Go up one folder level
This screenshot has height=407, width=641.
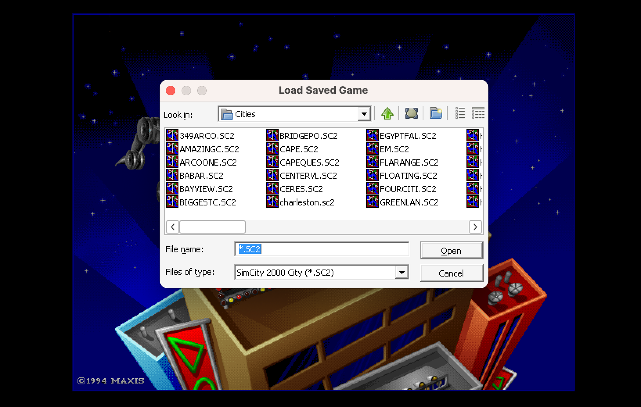point(387,114)
